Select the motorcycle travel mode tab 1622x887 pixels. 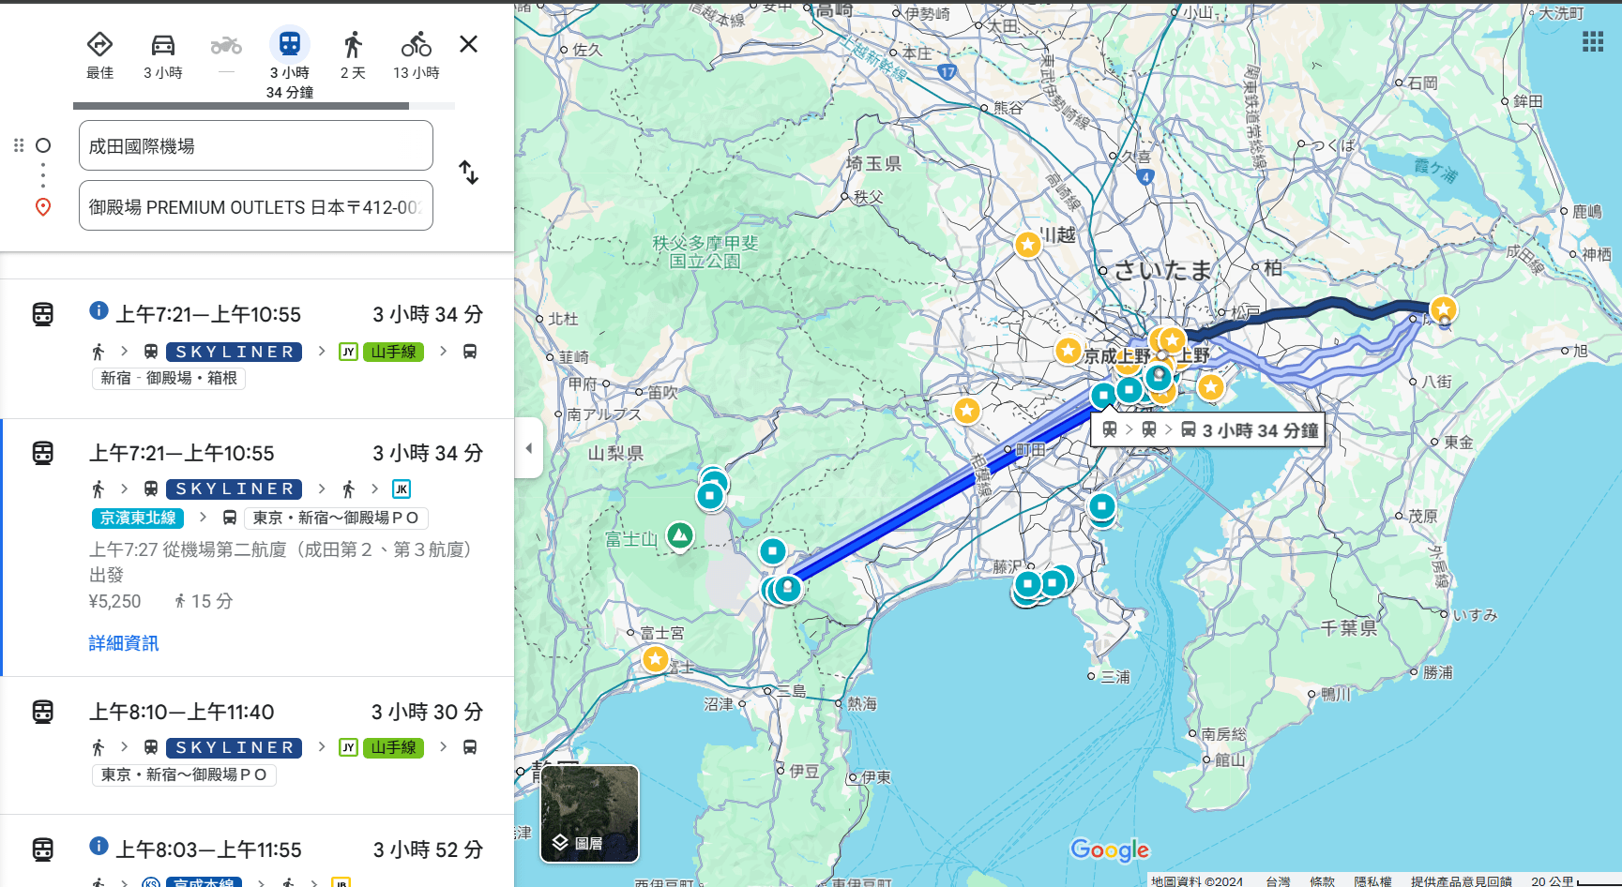pyautogui.click(x=226, y=45)
